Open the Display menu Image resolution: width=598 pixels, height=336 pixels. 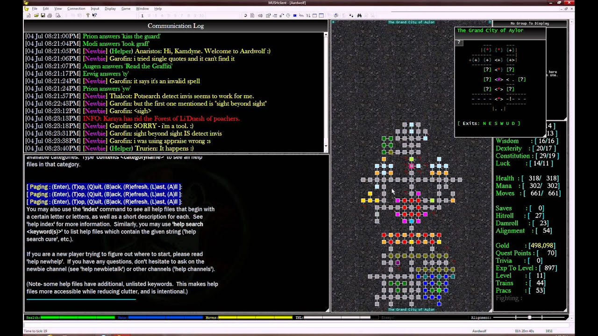click(110, 8)
